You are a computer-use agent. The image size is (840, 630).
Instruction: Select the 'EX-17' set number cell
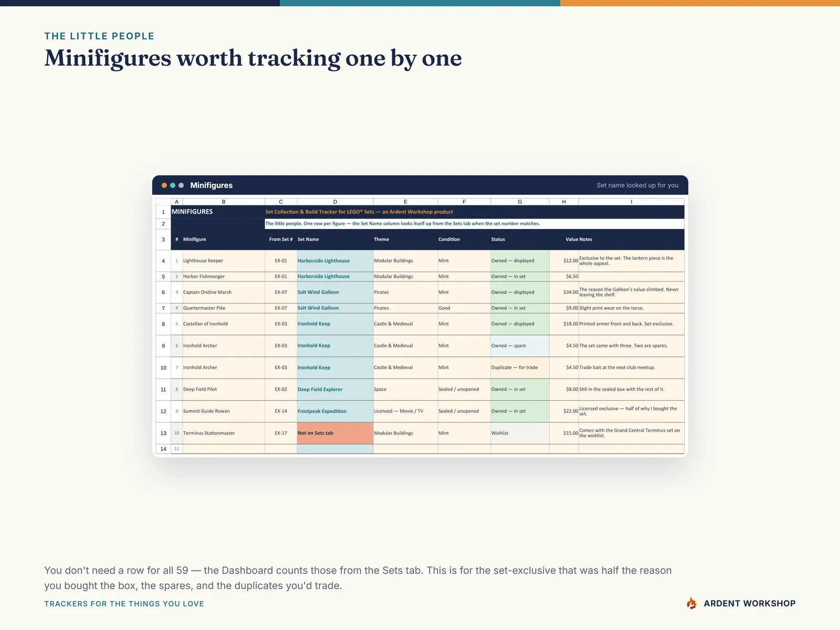tap(281, 433)
